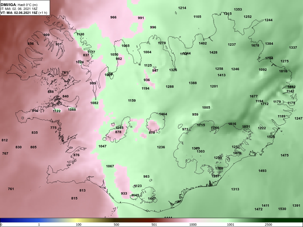303x227 pixels.
Task: Select the height value 1236
Action: point(161,147)
